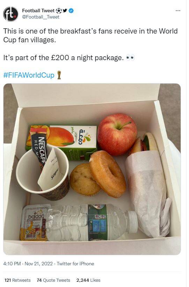189x287 pixels.
Task: Click the blue verified badge icon
Action: 71,11
